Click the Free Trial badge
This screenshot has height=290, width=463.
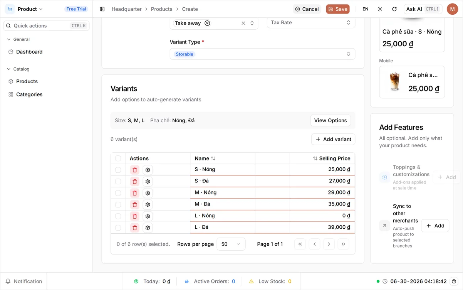pyautogui.click(x=76, y=9)
